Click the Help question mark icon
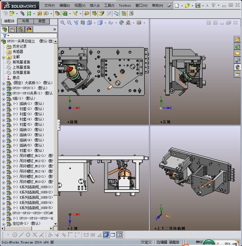The height and width of the screenshot is (246, 242). tap(213, 5)
